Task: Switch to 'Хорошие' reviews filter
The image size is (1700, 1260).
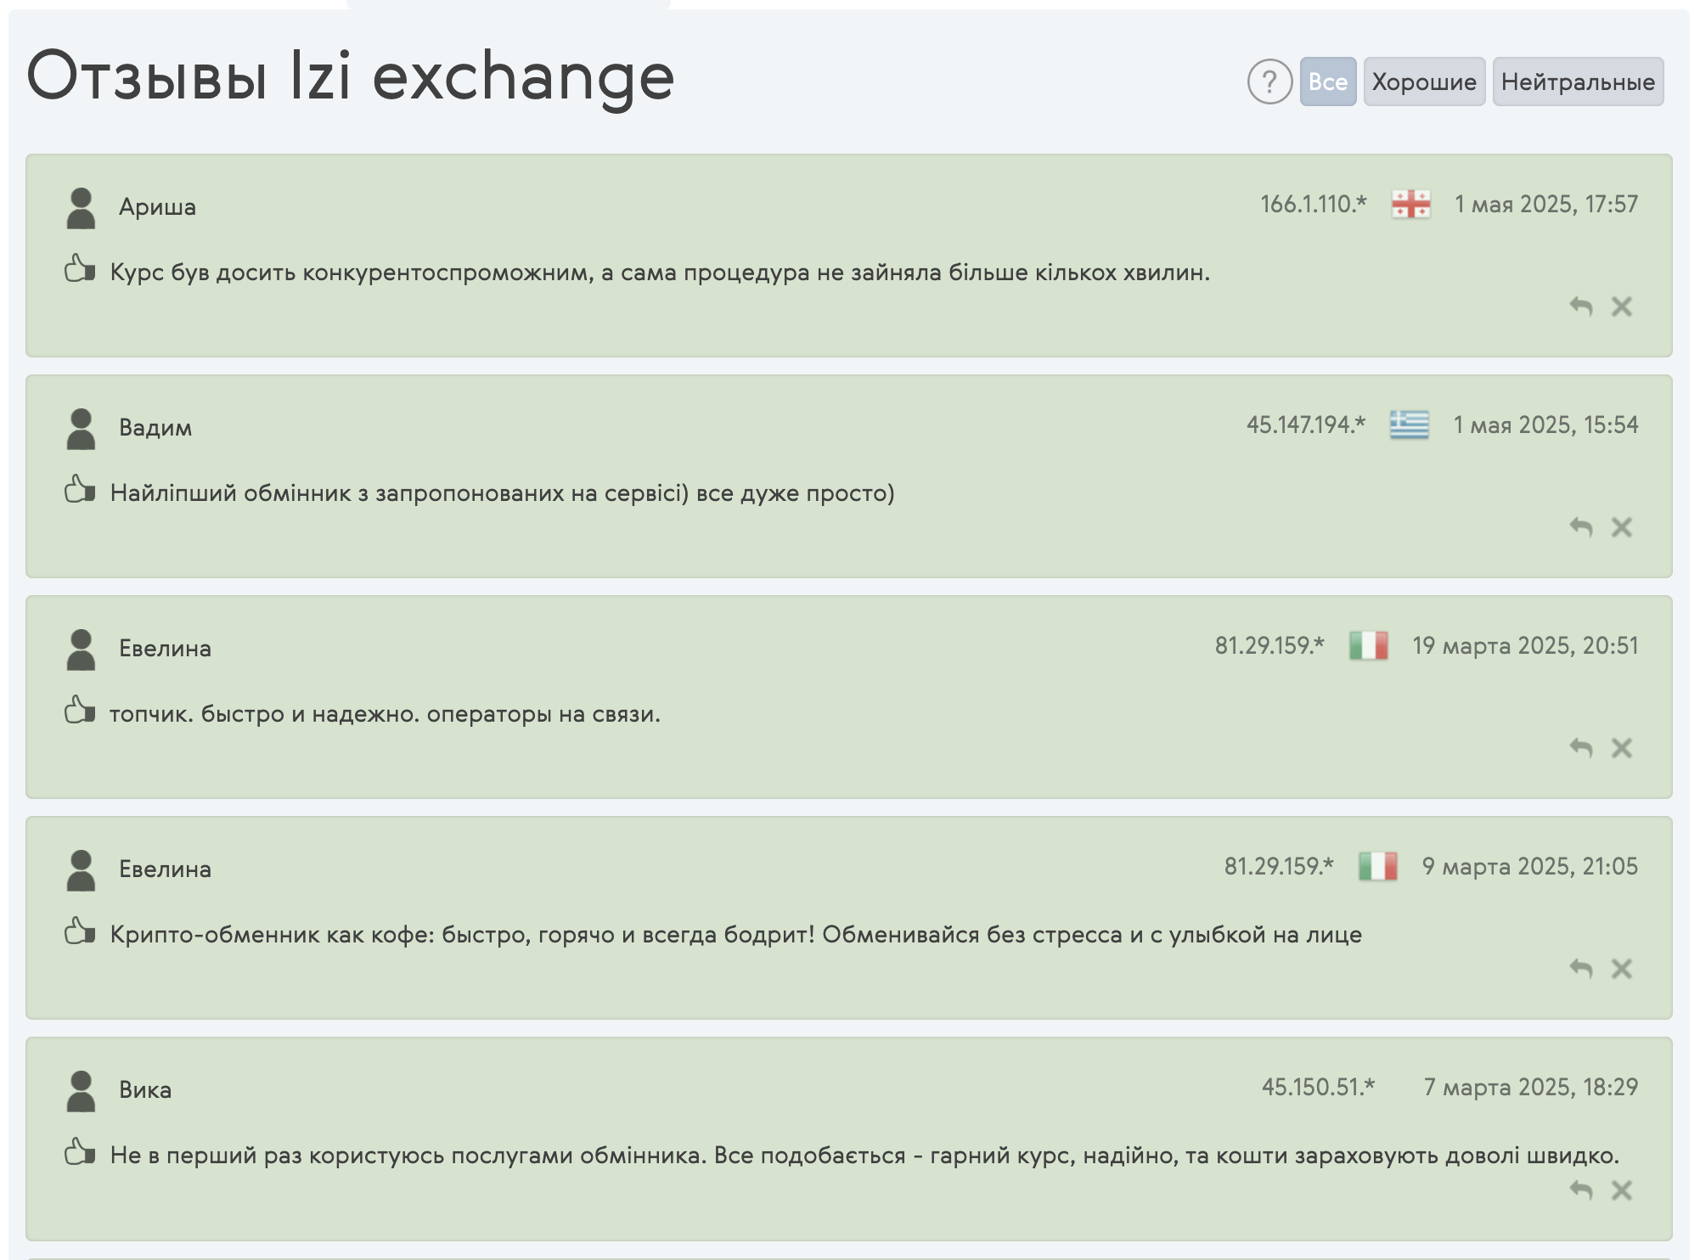Action: tap(1423, 82)
